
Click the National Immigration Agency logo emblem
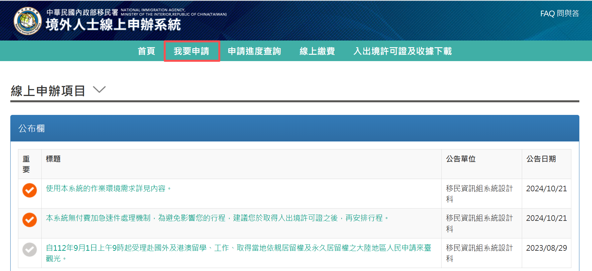click(x=27, y=21)
